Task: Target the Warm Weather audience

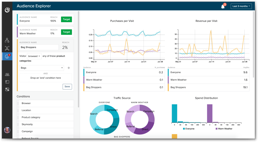Action: [66, 32]
